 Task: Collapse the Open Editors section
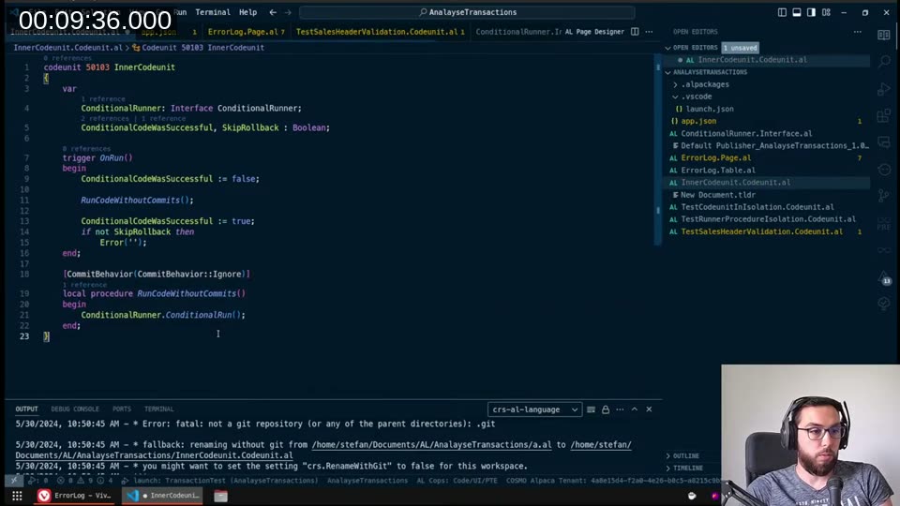click(668, 48)
